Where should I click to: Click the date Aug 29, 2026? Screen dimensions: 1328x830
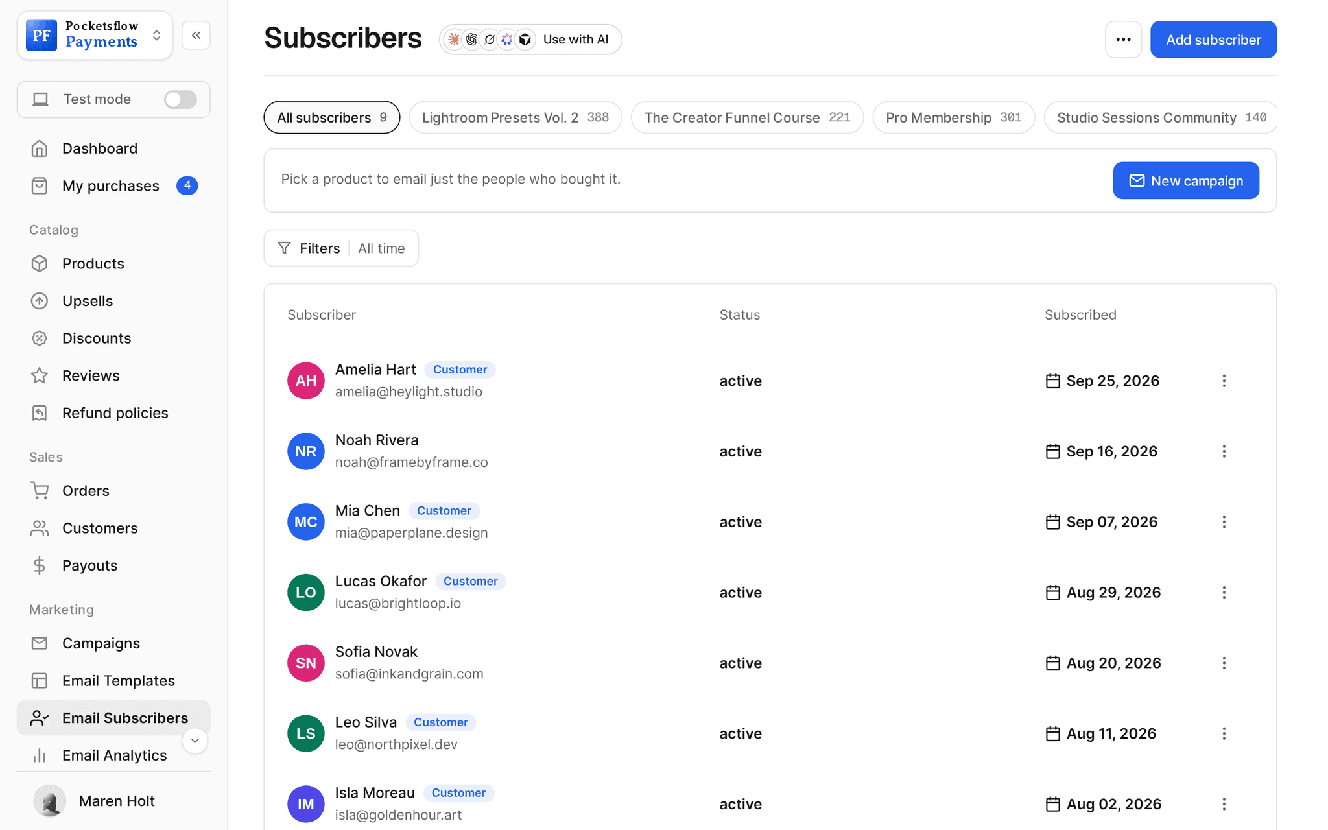click(1114, 593)
